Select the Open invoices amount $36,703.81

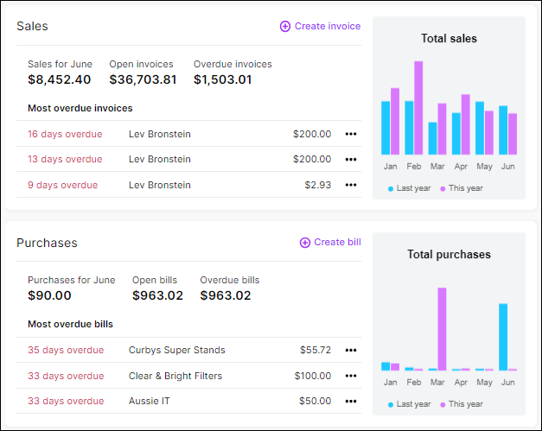pyautogui.click(x=143, y=80)
